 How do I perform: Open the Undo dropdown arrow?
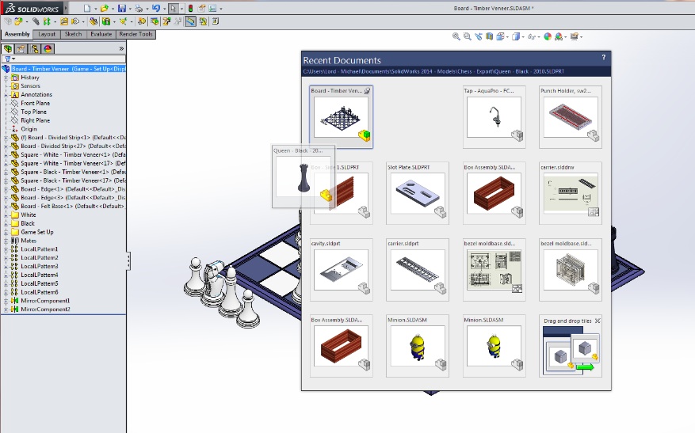(163, 8)
